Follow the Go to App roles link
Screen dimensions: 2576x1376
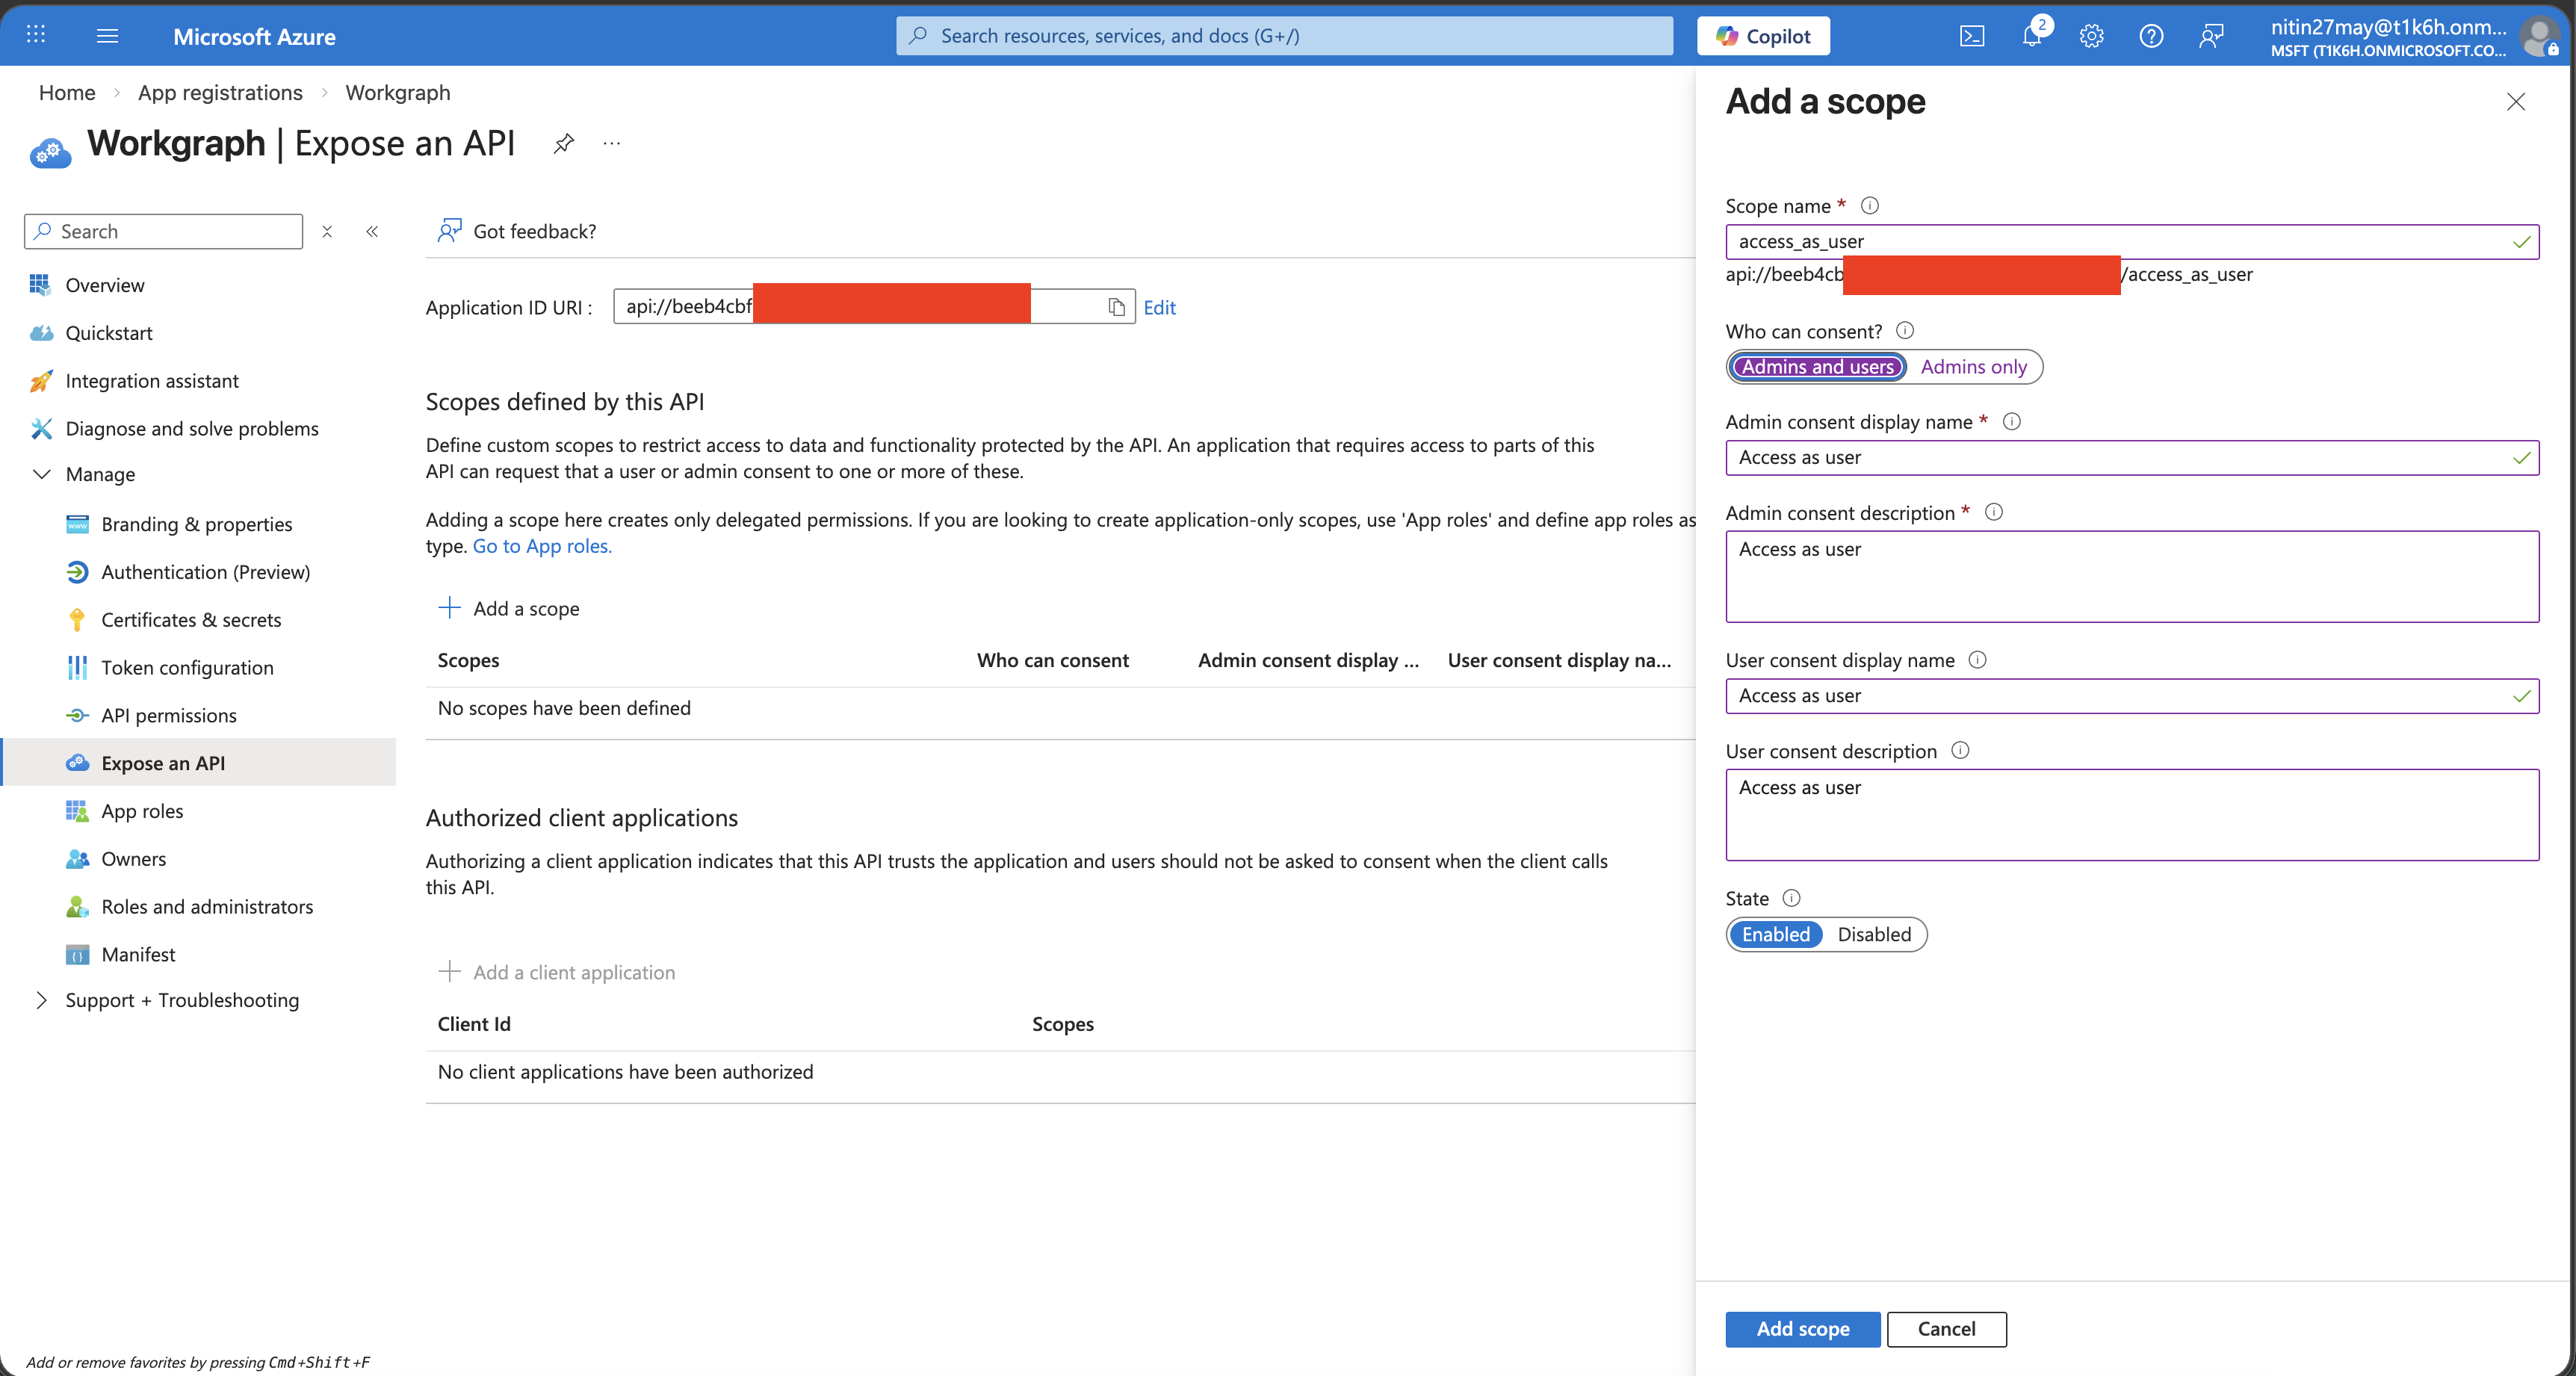tap(542, 546)
